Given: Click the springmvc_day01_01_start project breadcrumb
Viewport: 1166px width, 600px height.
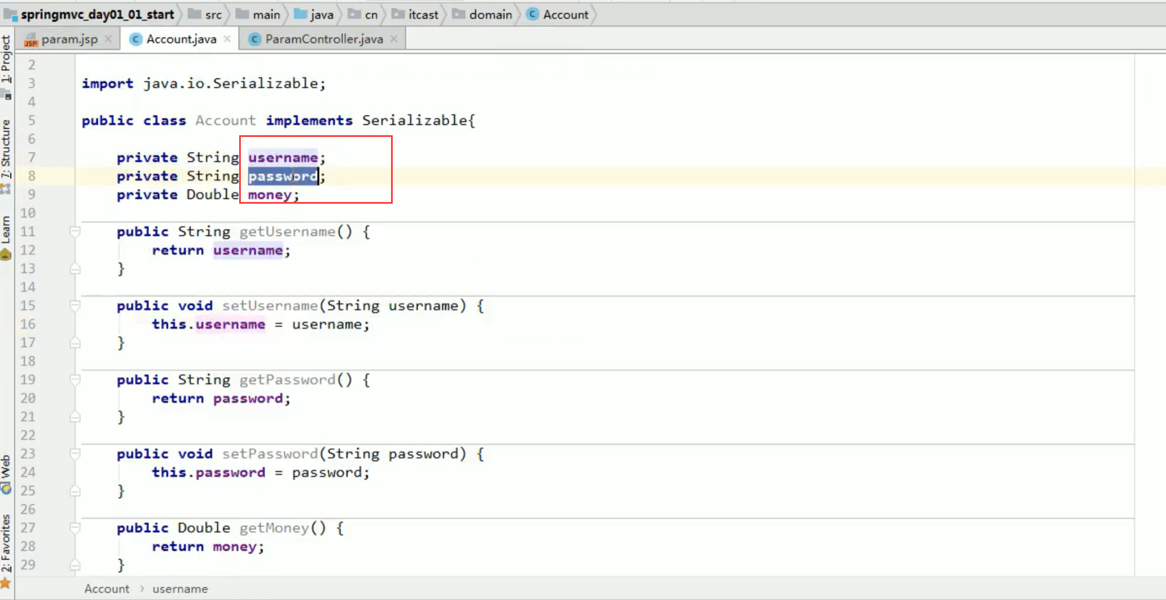Looking at the screenshot, I should pyautogui.click(x=97, y=14).
